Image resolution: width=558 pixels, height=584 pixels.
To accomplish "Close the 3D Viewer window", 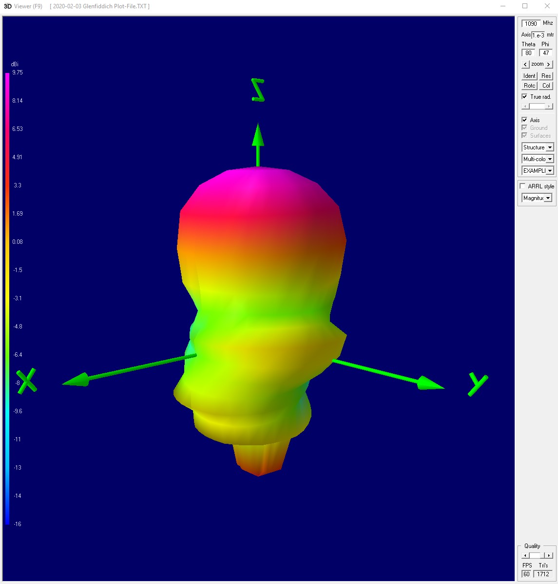I will (x=547, y=6).
